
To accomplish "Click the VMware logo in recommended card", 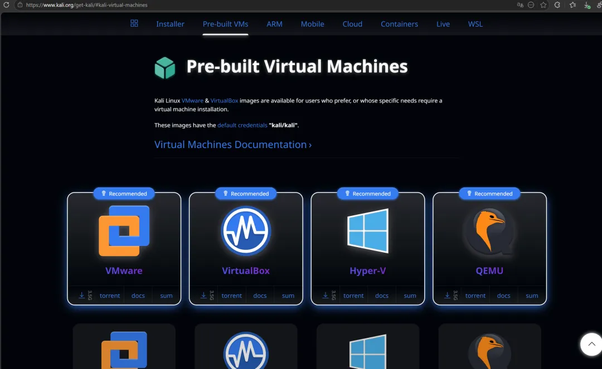I will click(124, 230).
